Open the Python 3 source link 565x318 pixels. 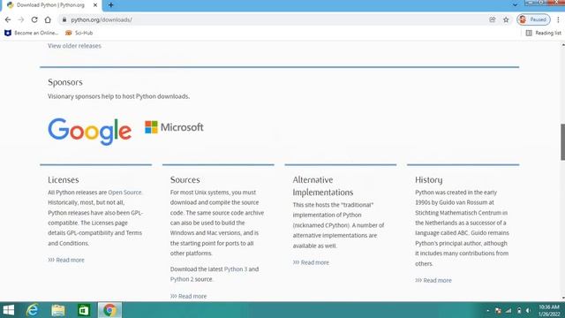click(236, 269)
